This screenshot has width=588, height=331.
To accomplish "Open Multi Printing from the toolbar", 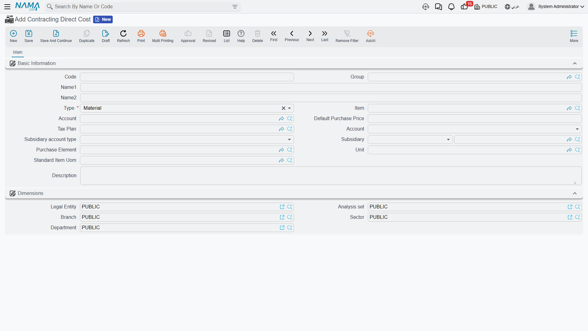I will coord(163,36).
